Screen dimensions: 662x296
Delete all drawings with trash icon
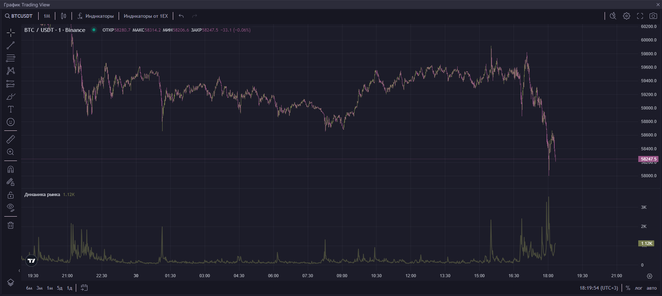pyautogui.click(x=11, y=225)
